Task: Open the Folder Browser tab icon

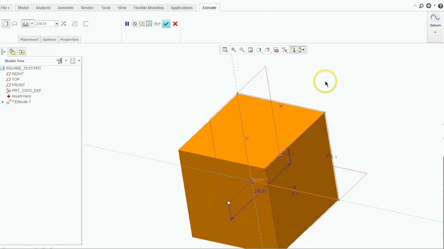Action: point(12,52)
